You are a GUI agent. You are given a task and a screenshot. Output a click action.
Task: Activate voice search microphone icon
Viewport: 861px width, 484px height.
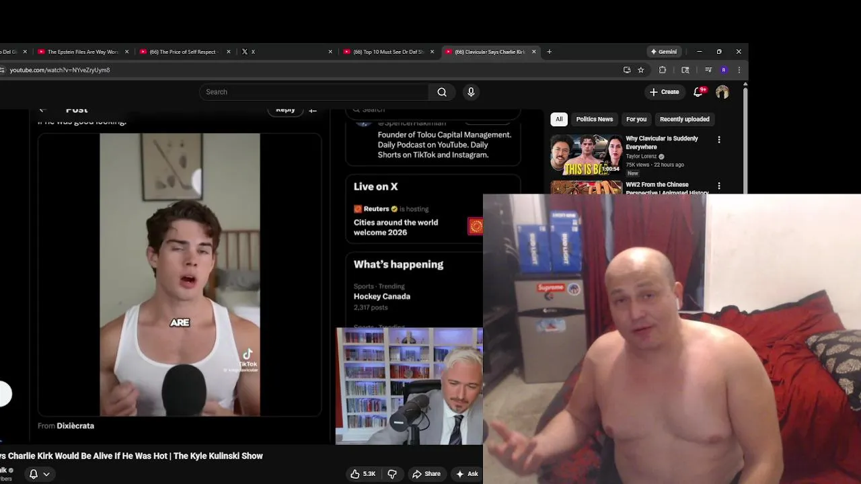(x=471, y=92)
